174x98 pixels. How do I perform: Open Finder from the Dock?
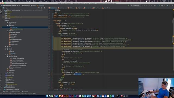tap(47, 96)
